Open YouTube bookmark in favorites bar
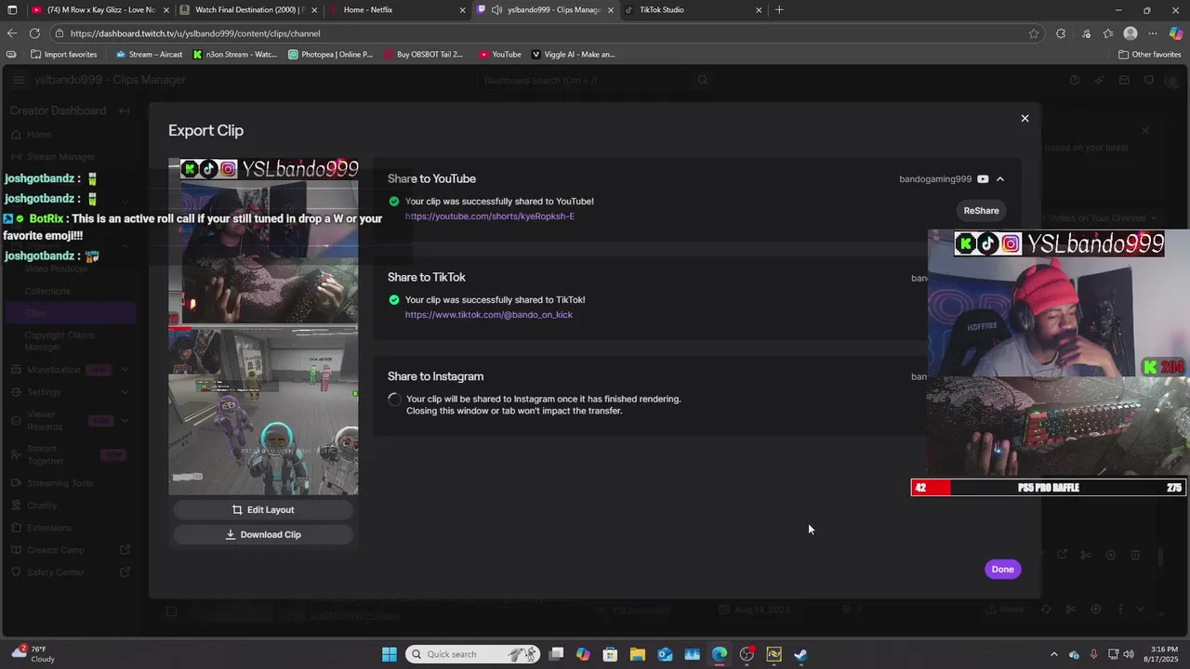The width and height of the screenshot is (1190, 669). pos(500,55)
